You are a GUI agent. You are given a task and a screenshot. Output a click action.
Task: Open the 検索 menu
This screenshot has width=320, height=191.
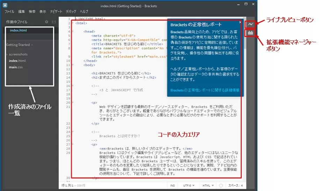(32, 12)
